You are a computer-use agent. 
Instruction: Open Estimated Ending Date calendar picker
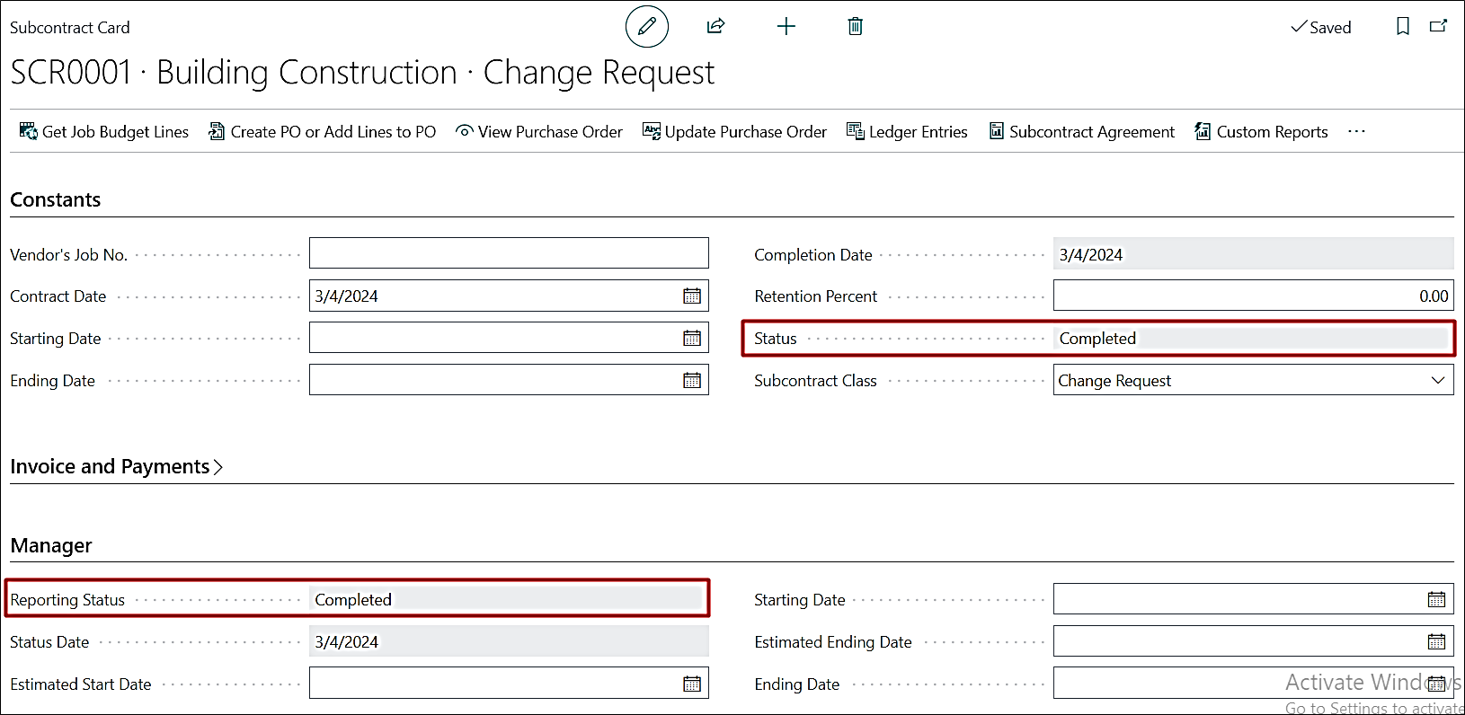[1436, 641]
